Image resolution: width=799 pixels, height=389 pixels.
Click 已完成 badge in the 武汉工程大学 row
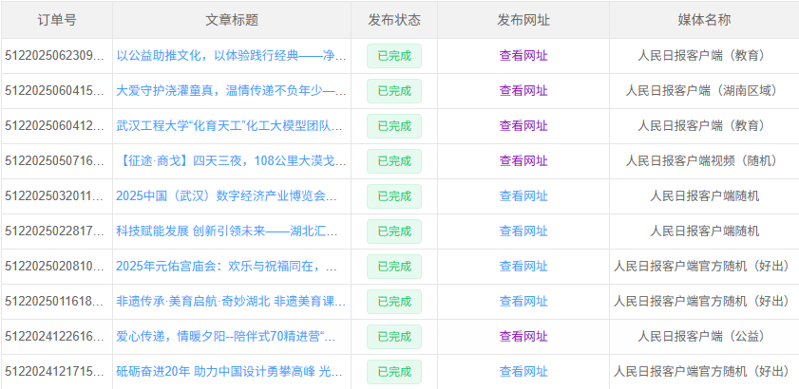(394, 126)
